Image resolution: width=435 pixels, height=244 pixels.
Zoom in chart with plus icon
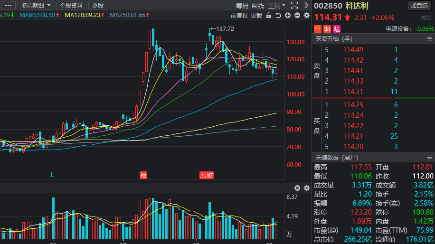pyautogui.click(x=288, y=15)
